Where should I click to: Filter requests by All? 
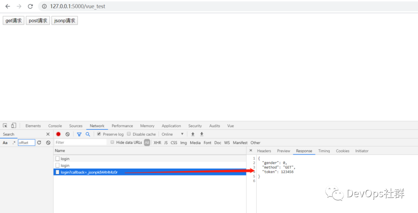coord(147,143)
